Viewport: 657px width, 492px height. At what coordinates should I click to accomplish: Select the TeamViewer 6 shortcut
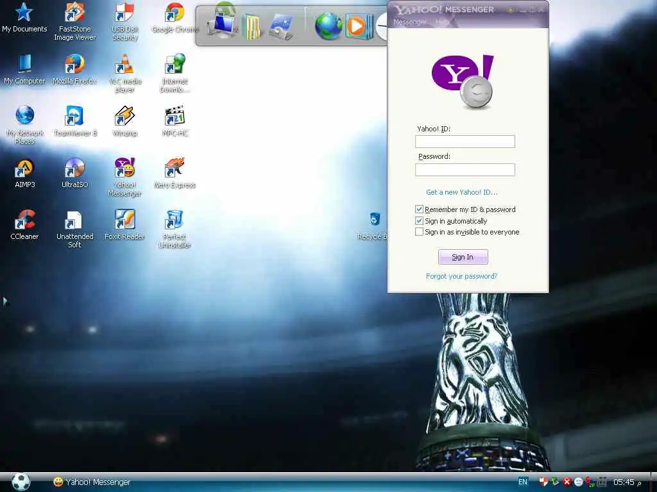pyautogui.click(x=74, y=121)
